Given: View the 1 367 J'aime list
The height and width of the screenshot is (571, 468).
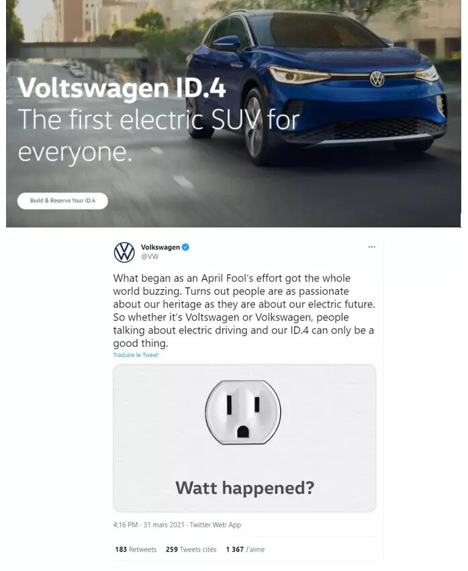Looking at the screenshot, I should click(x=245, y=549).
